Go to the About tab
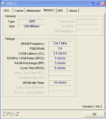The height and width of the screenshot is (119, 106). (x=73, y=11)
